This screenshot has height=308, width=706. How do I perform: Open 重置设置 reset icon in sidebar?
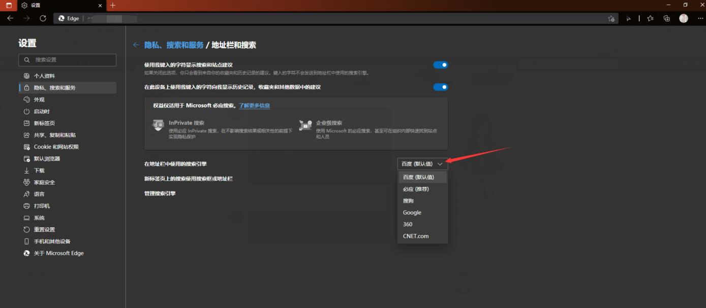(x=27, y=229)
